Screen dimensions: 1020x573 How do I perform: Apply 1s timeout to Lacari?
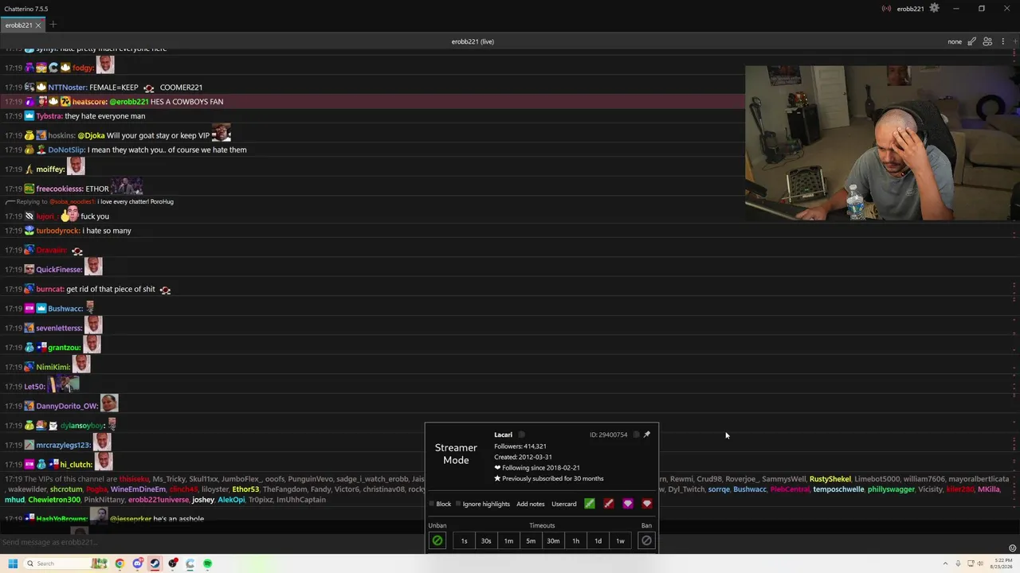click(x=465, y=541)
